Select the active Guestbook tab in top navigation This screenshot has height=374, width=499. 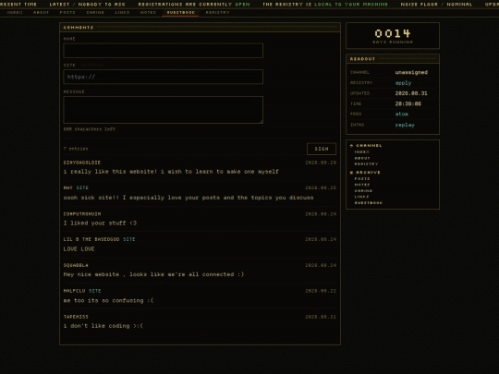click(x=181, y=12)
